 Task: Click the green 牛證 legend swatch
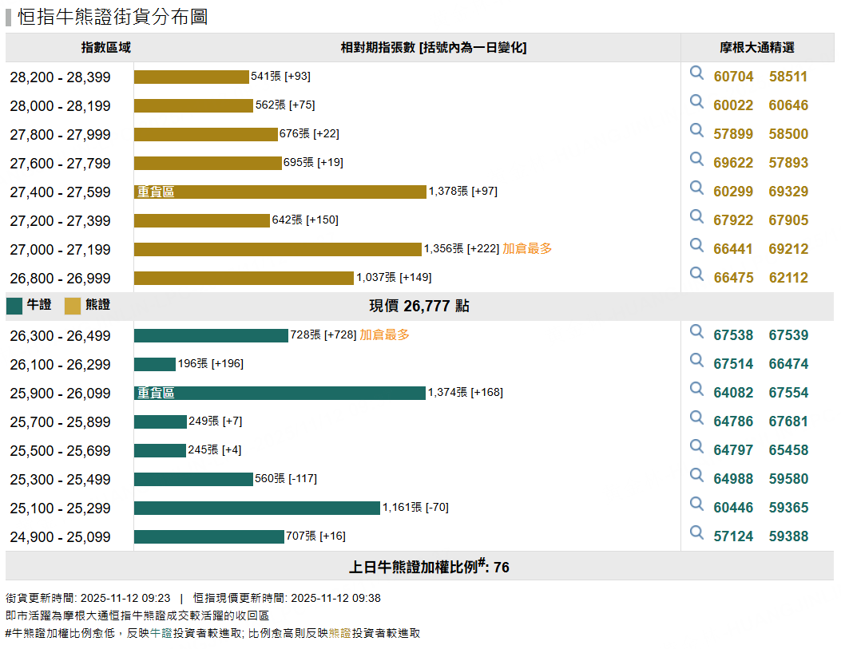coord(14,306)
